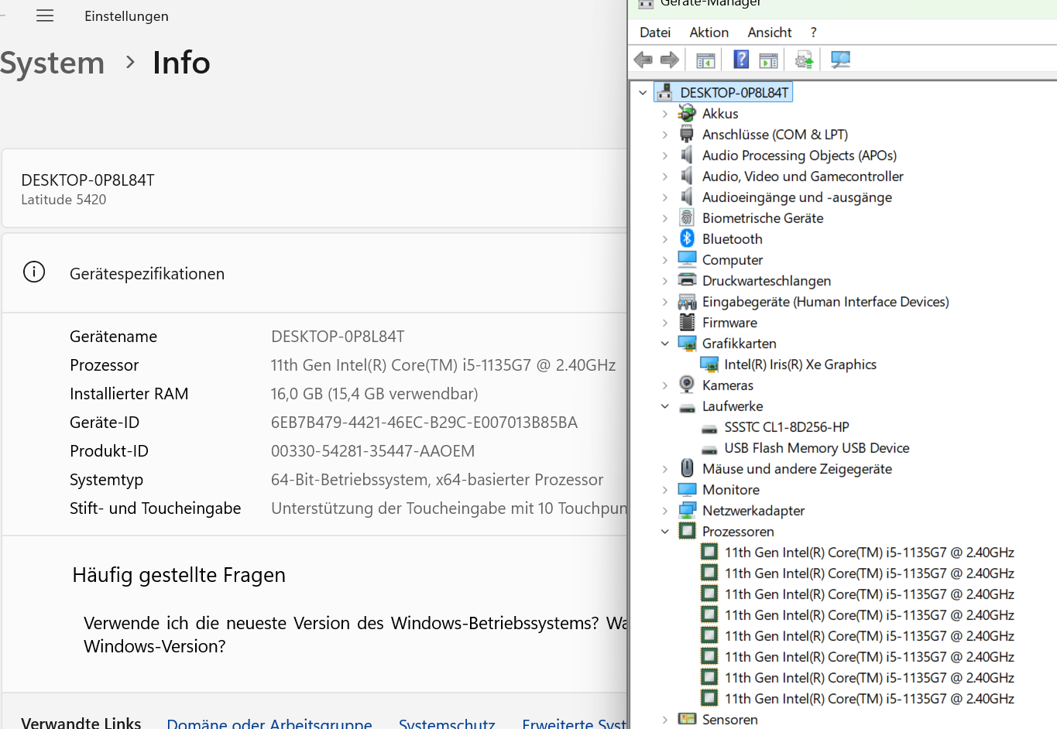Click the Geräte-ID value starting 6EB7B479
This screenshot has width=1057, height=729.
coord(424,423)
